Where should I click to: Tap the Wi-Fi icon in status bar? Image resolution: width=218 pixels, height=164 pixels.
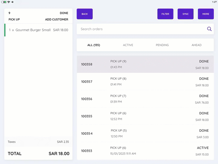click(x=8, y=2)
